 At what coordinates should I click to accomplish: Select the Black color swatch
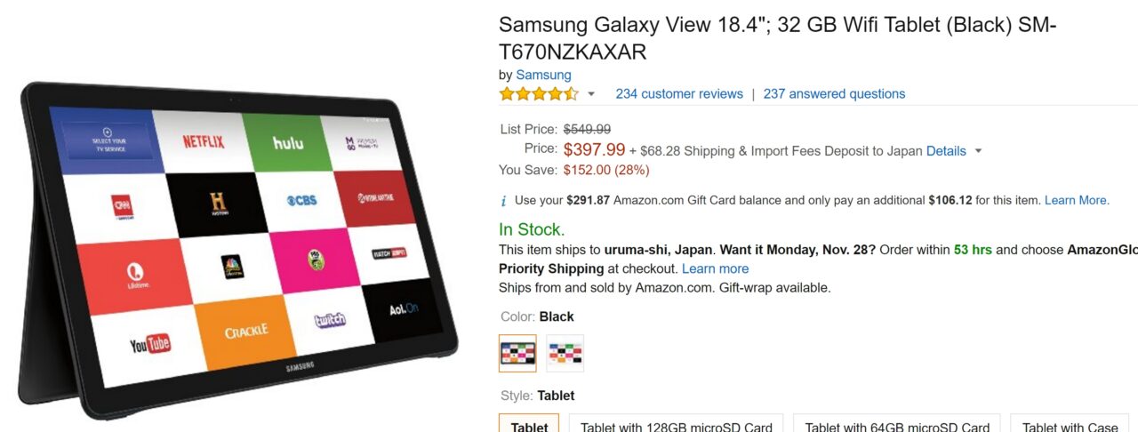(x=517, y=354)
